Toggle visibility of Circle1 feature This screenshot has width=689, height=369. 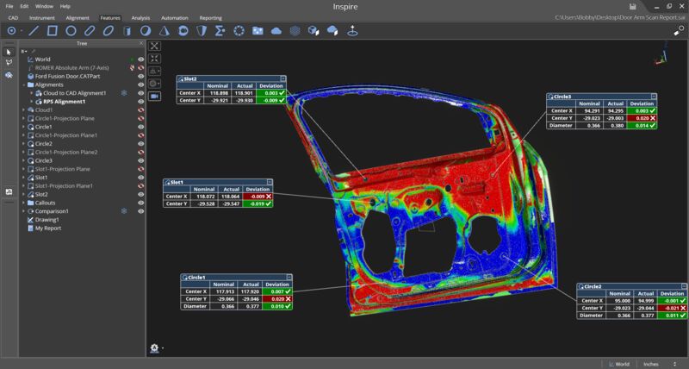[x=141, y=127]
